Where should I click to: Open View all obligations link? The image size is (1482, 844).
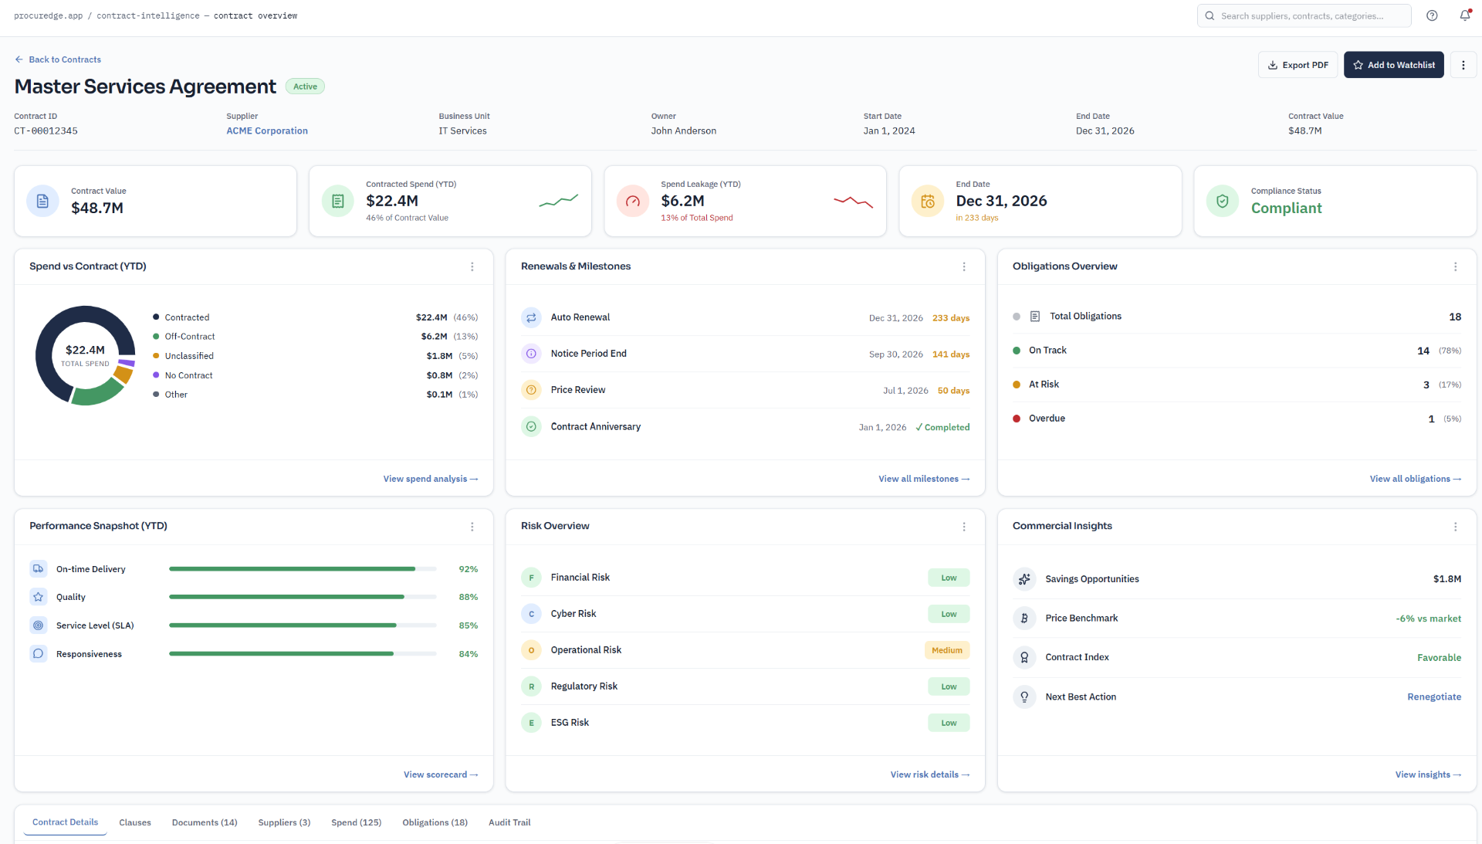tap(1416, 479)
